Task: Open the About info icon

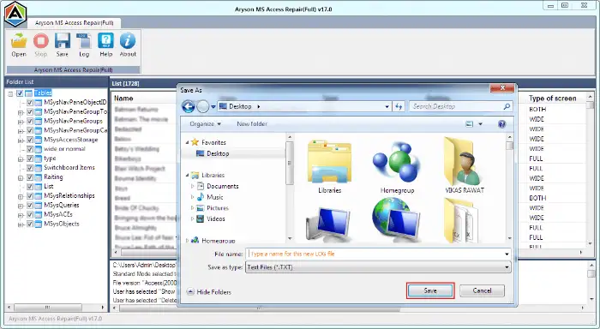Action: [x=128, y=45]
